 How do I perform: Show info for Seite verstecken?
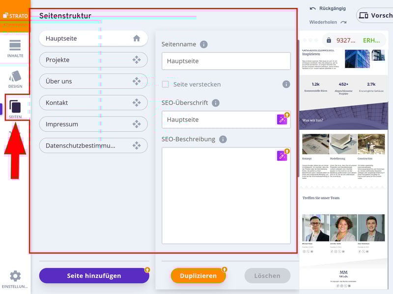(x=286, y=84)
